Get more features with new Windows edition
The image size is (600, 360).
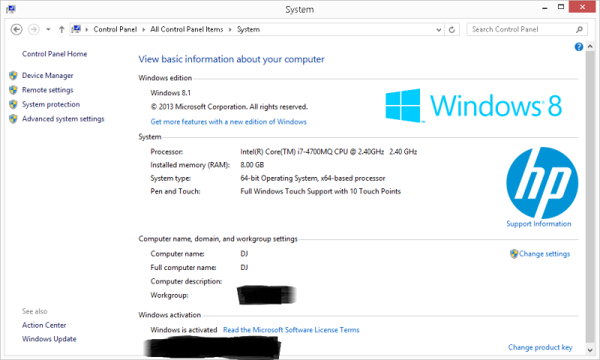tap(229, 121)
